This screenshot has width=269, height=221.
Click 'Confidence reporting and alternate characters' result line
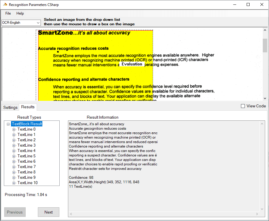[106, 146]
